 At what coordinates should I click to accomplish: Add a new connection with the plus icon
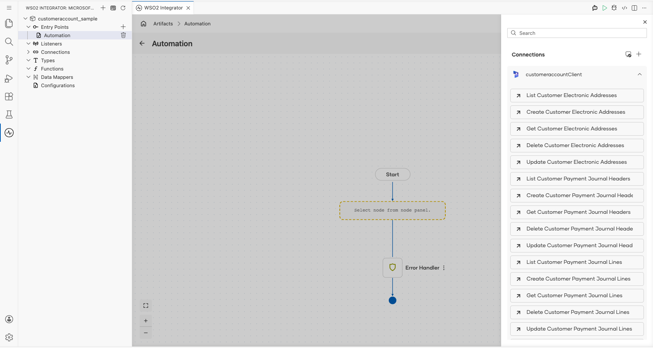[639, 54]
